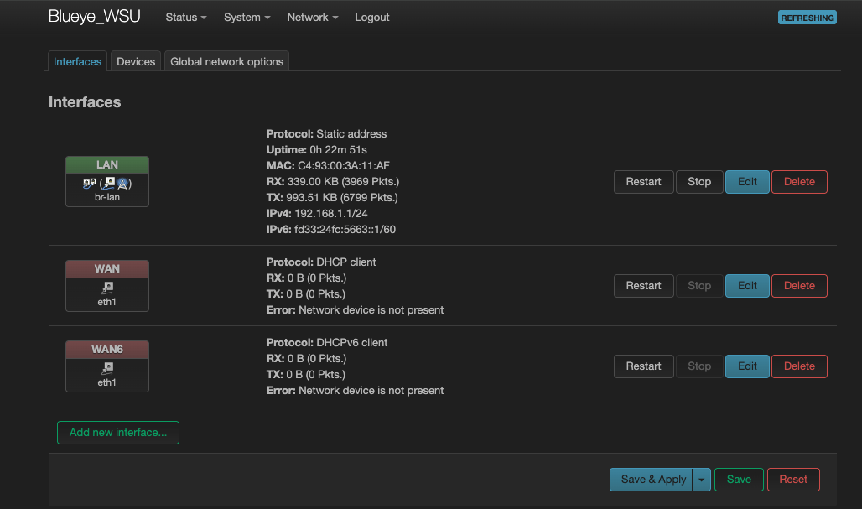The width and height of the screenshot is (862, 509).
Task: Click the IPv6 address fd33:24fc:5663::1/60
Action: pos(345,229)
